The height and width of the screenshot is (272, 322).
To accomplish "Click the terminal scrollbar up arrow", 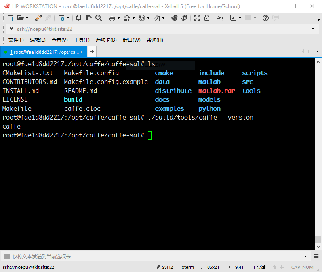I will [x=318, y=62].
